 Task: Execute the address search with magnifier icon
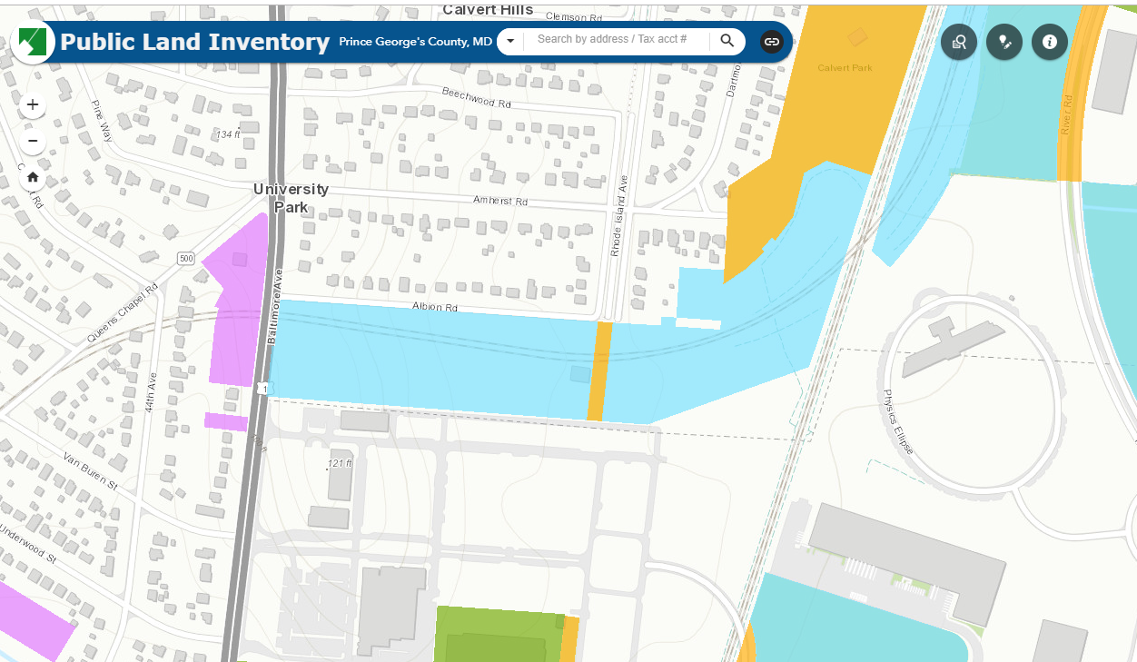(x=726, y=41)
